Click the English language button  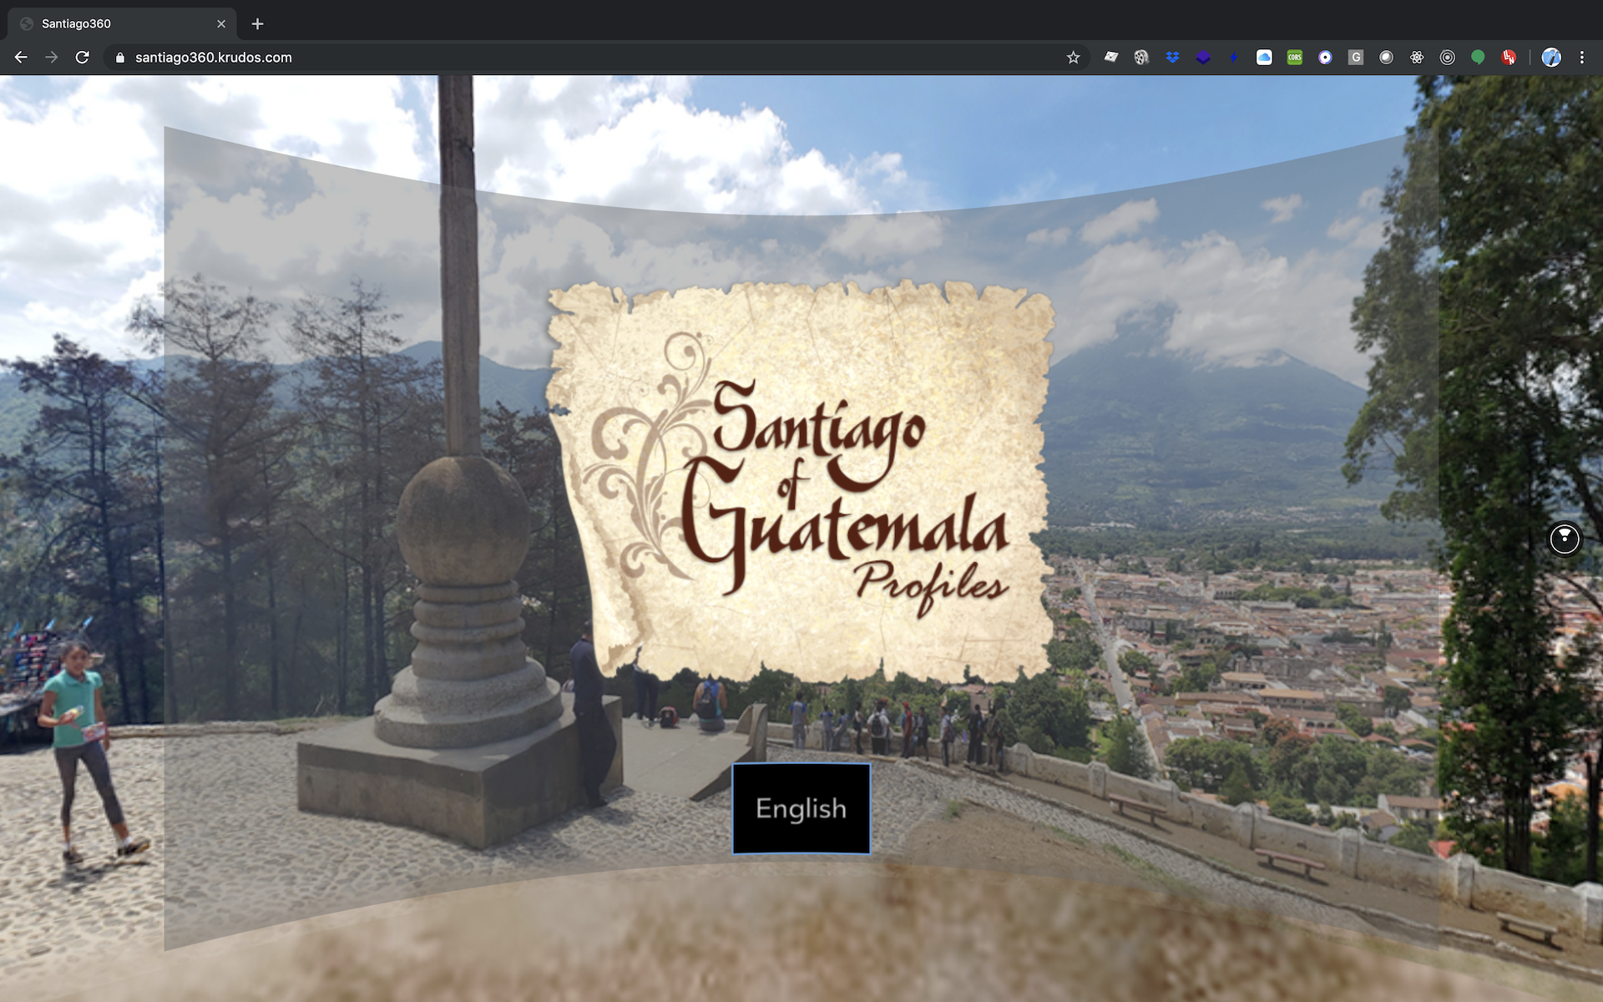click(801, 808)
